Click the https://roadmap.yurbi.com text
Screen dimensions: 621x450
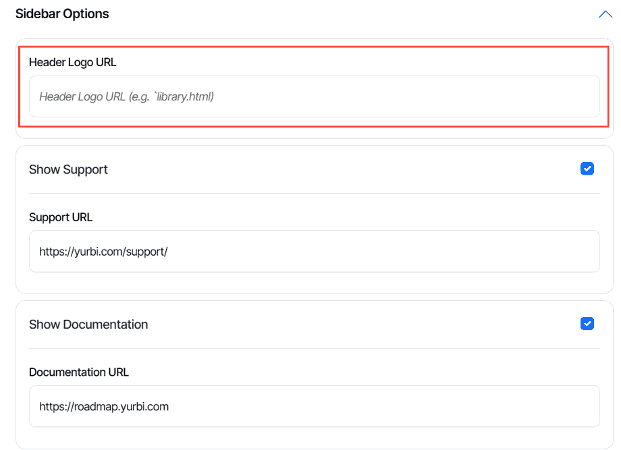(104, 407)
